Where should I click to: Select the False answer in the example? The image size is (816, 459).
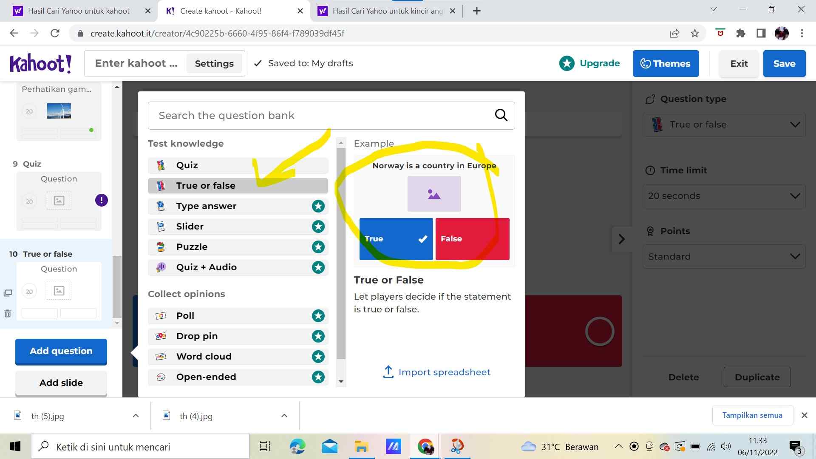coord(473,239)
